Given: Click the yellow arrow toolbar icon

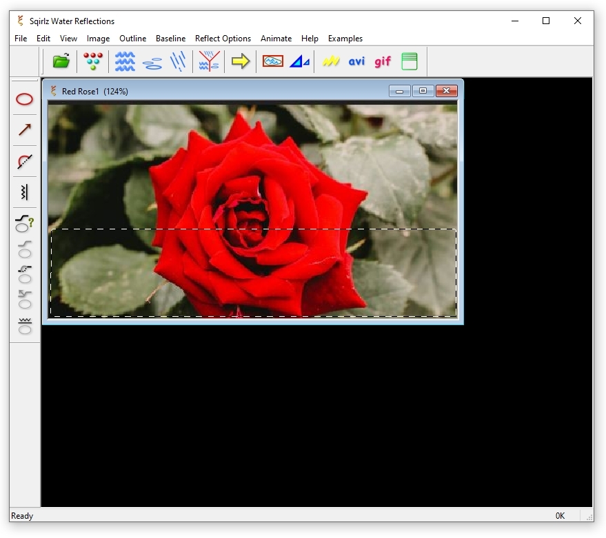Looking at the screenshot, I should pos(240,61).
